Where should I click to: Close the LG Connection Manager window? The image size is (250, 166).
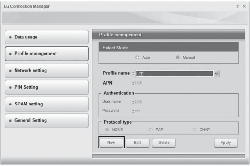pyautogui.click(x=244, y=6)
